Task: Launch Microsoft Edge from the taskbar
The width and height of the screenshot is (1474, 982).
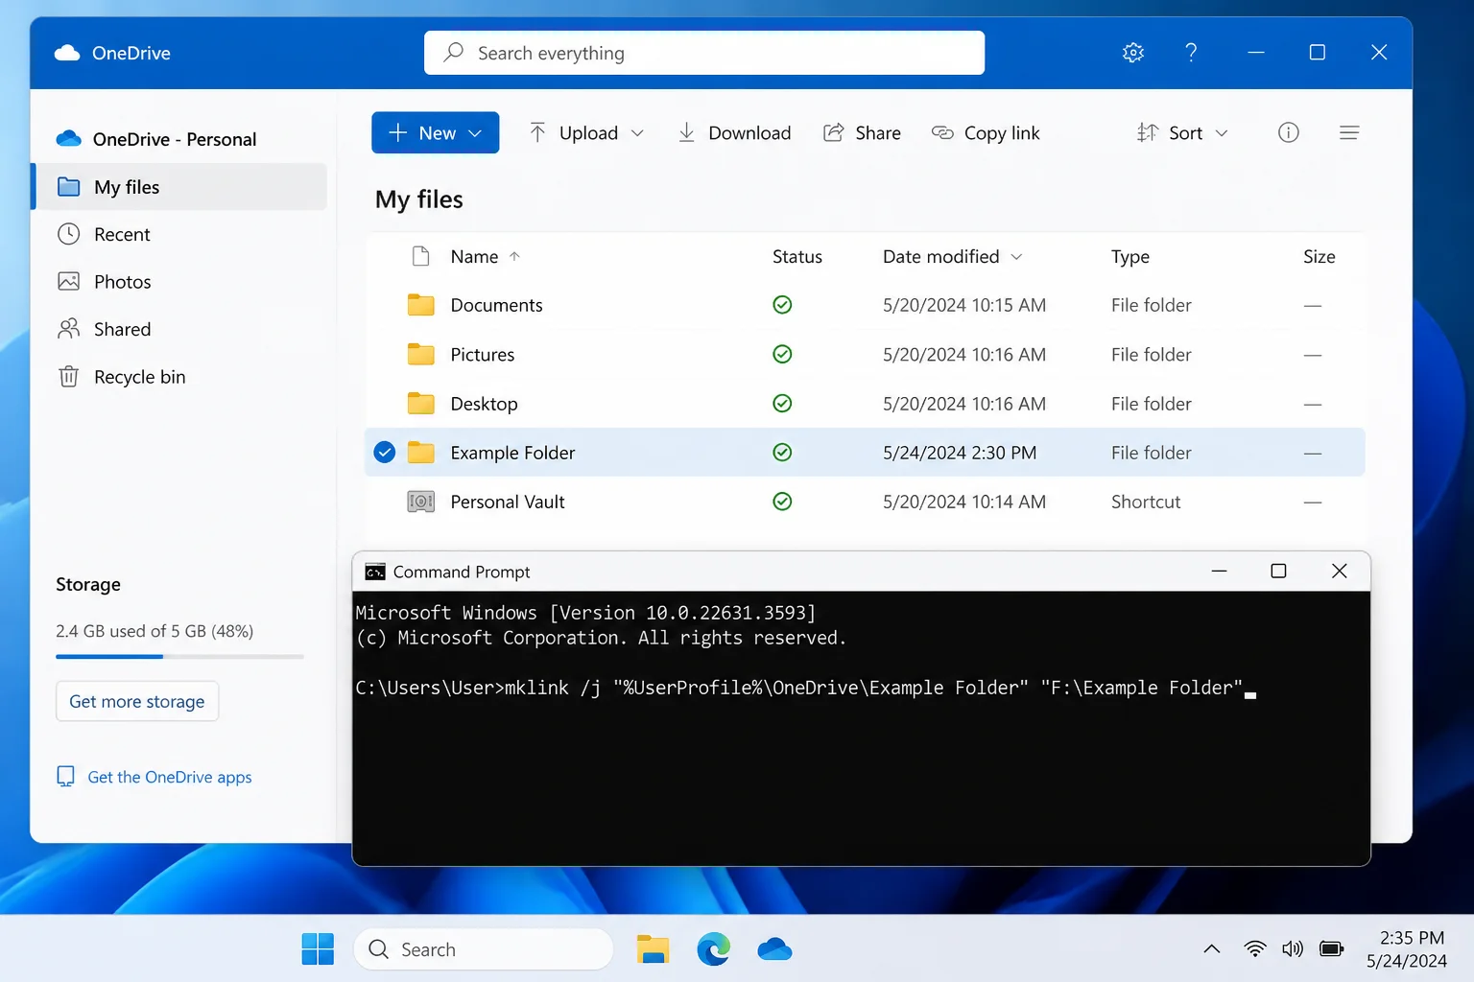Action: 713,949
